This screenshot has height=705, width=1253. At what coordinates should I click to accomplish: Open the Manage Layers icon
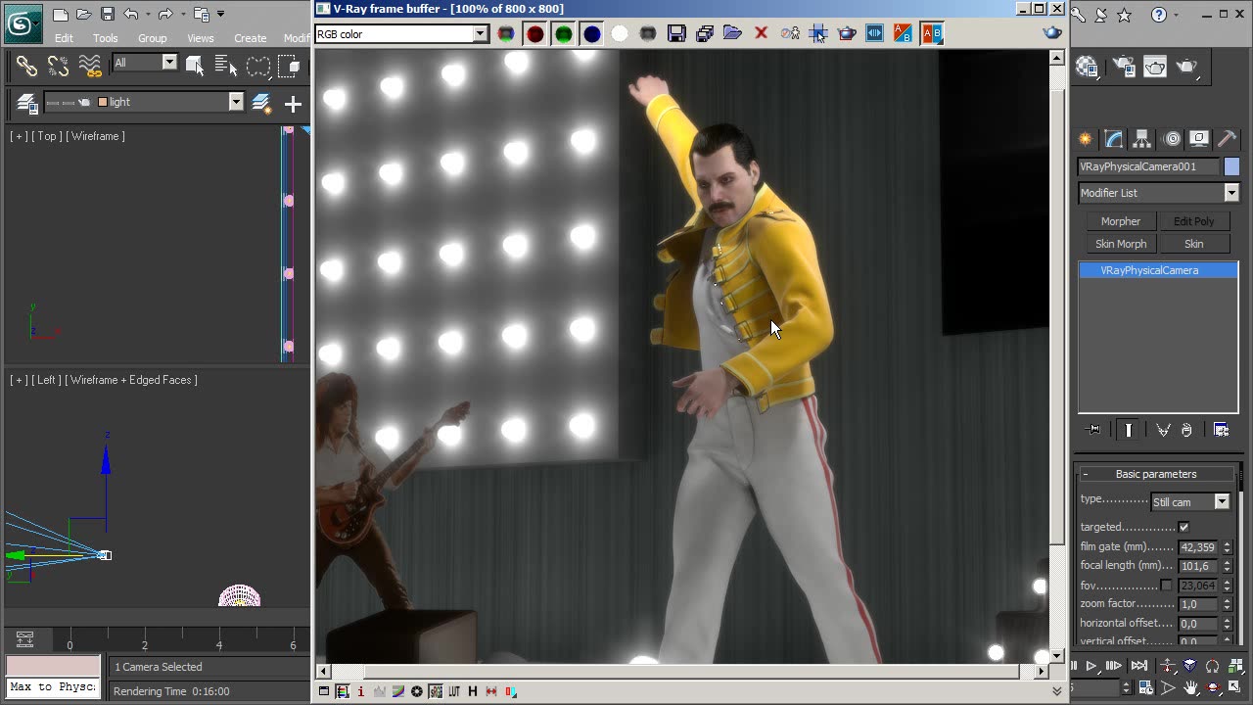[x=26, y=103]
